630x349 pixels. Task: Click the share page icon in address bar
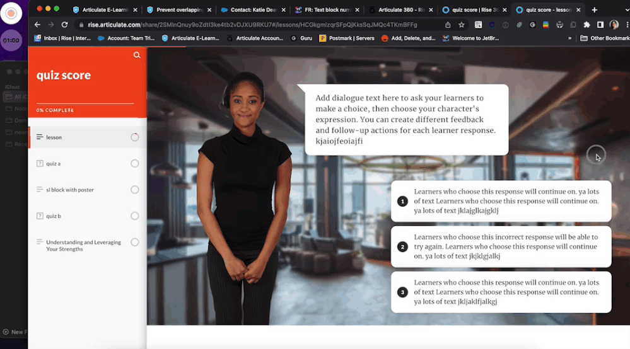pos(448,25)
